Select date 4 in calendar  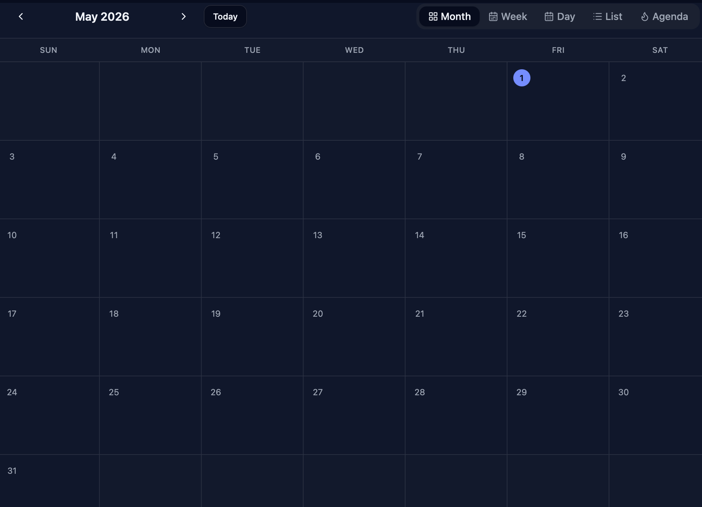coord(114,156)
